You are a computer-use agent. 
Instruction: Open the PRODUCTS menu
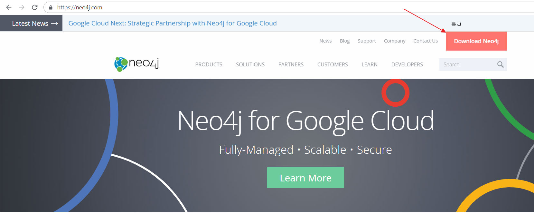[x=209, y=64]
